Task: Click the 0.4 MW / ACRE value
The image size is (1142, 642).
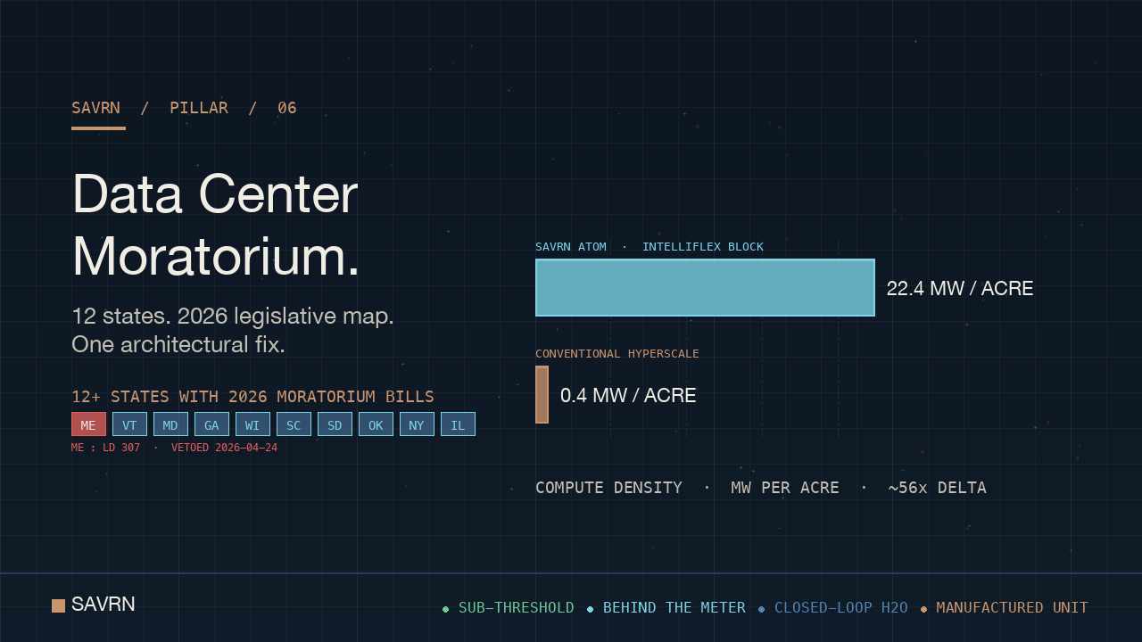Action: (628, 395)
